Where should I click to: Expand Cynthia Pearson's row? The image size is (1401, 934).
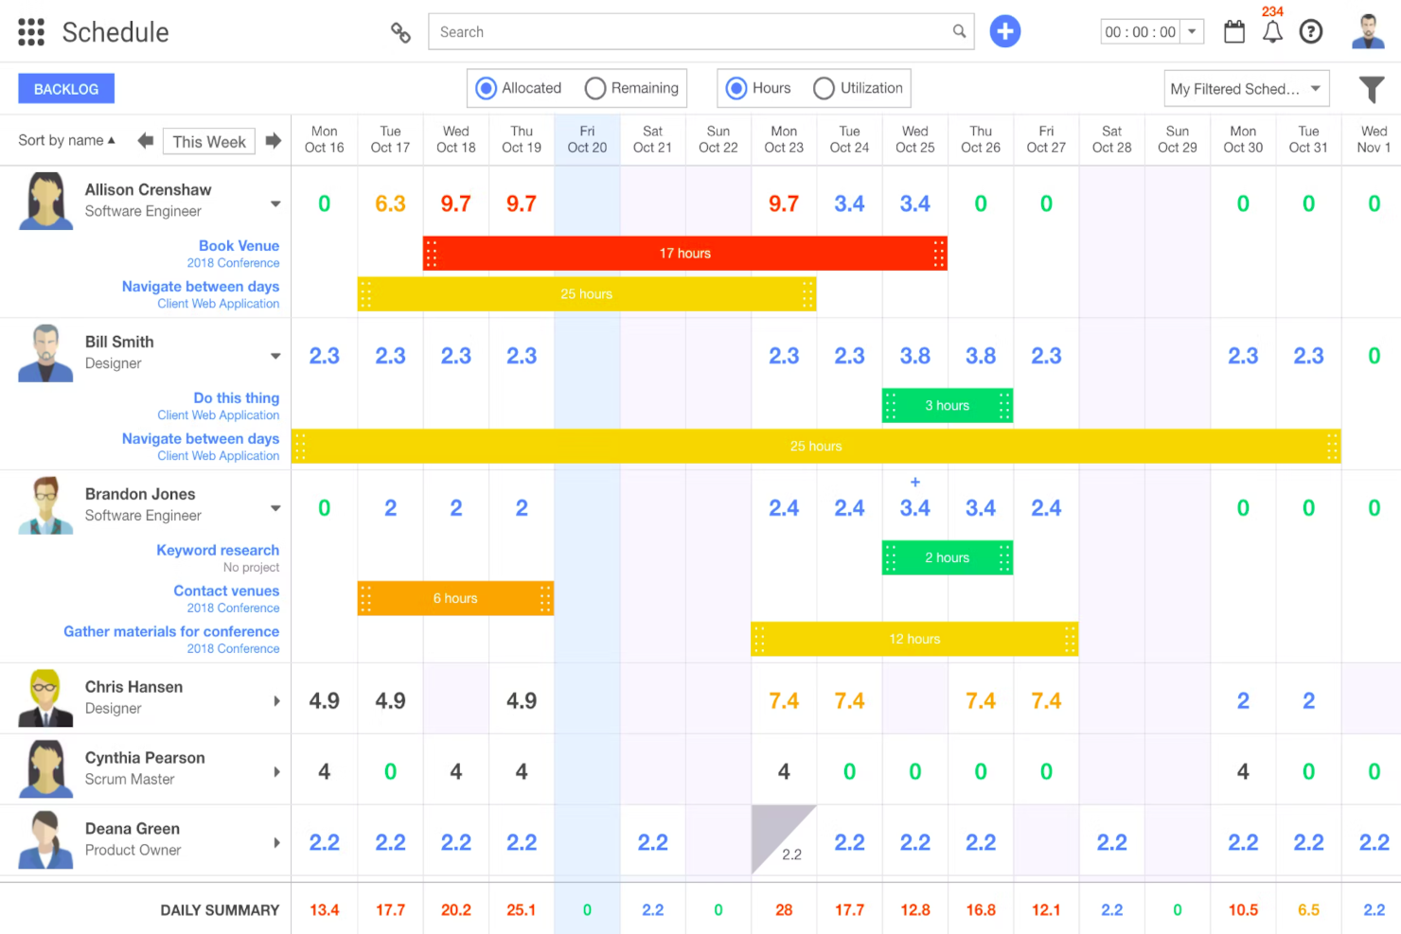(276, 772)
